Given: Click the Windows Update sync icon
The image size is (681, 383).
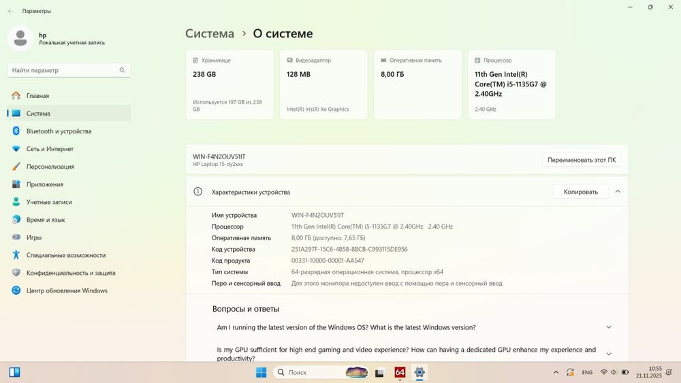Looking at the screenshot, I should (x=16, y=290).
